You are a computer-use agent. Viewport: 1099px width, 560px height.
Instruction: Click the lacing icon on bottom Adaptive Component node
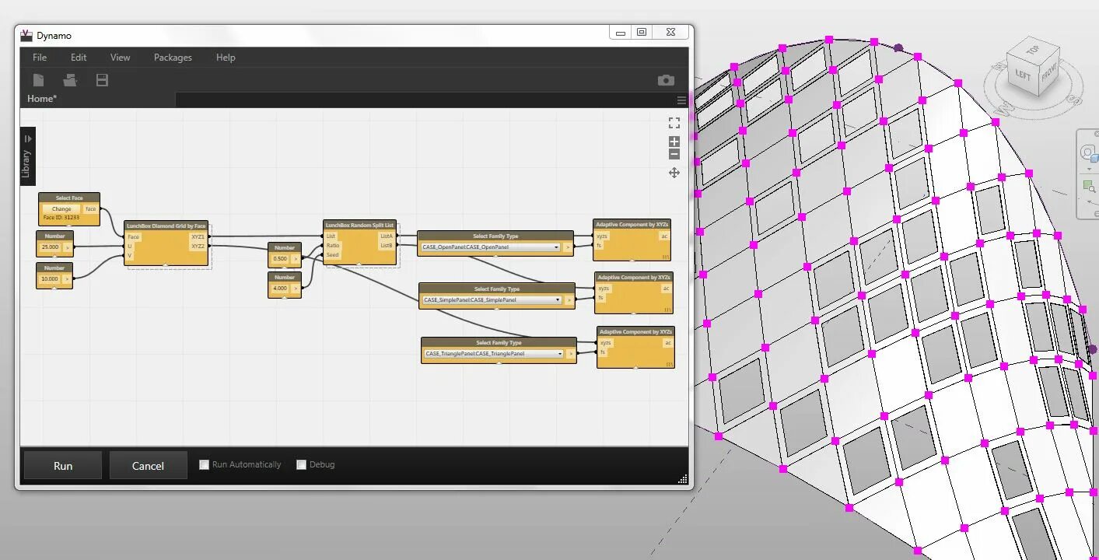pos(670,363)
